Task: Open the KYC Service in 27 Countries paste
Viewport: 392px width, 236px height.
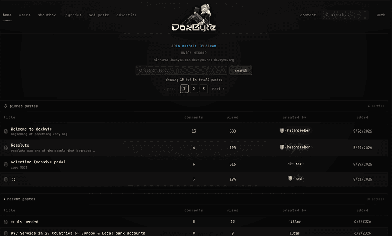Action: point(78,233)
